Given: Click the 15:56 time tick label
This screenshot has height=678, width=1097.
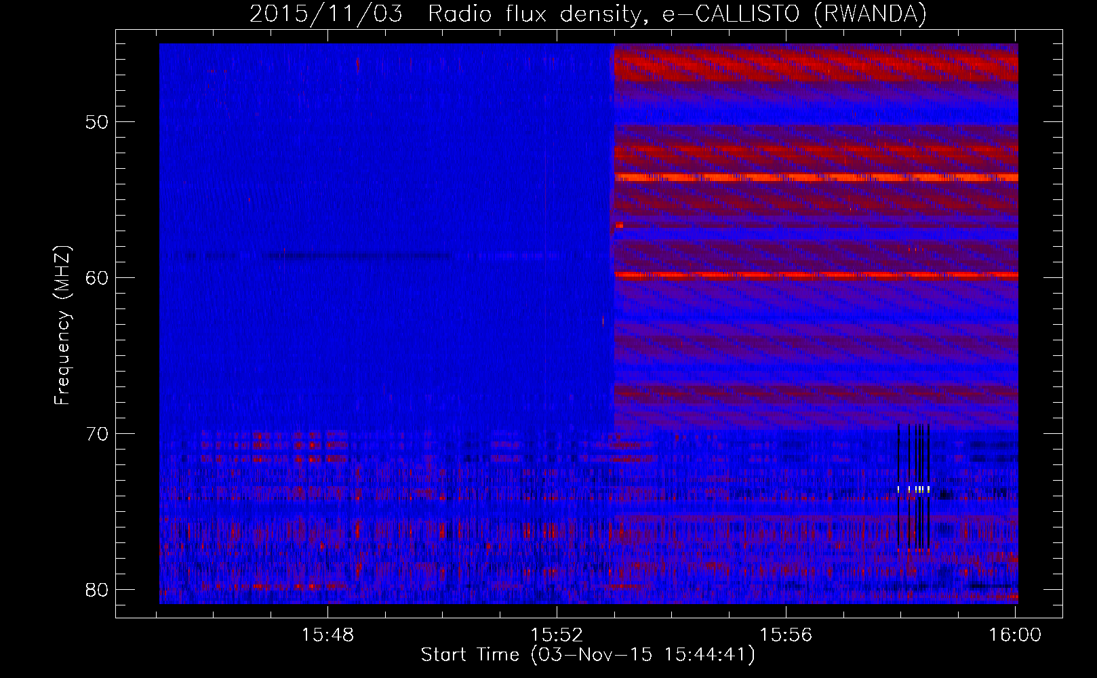Looking at the screenshot, I should pyautogui.click(x=786, y=635).
